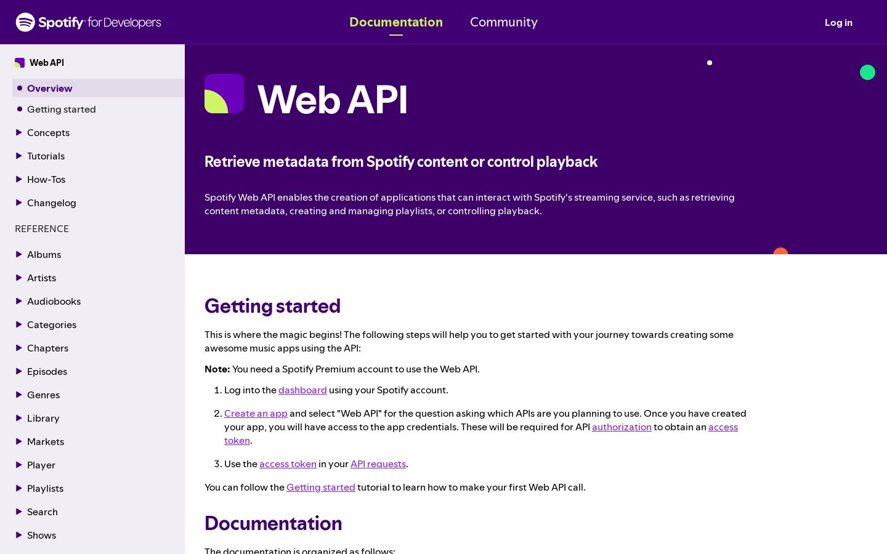The width and height of the screenshot is (887, 554).
Task: Select Overview in the sidebar
Action: tap(99, 88)
